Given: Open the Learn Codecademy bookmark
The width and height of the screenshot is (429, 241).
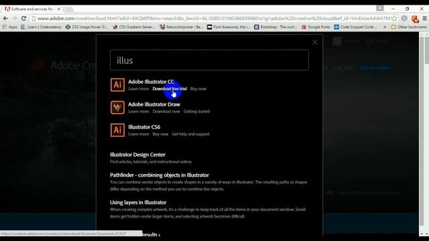Looking at the screenshot, I should point(42,27).
